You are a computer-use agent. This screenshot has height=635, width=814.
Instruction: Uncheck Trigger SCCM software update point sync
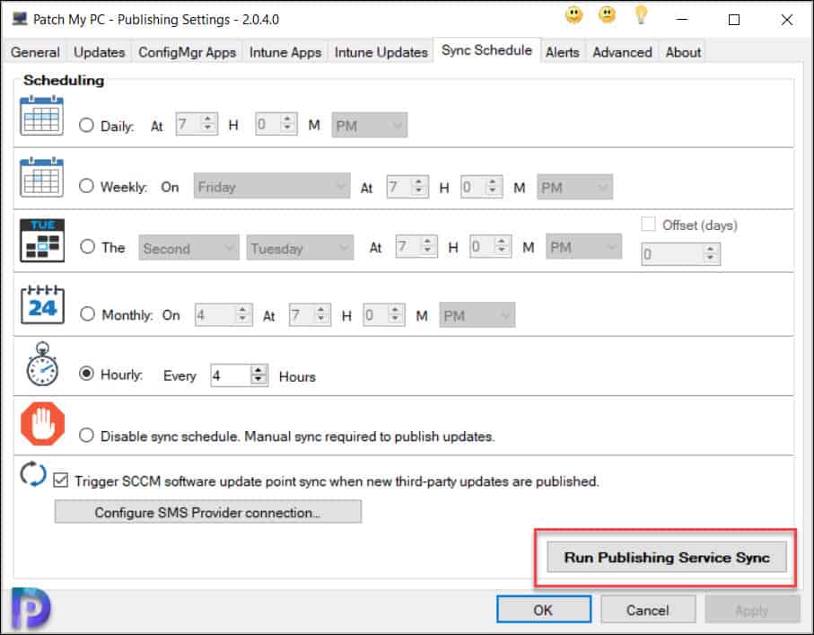pyautogui.click(x=61, y=481)
